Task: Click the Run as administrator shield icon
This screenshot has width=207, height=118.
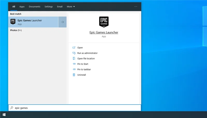Action: click(74, 53)
